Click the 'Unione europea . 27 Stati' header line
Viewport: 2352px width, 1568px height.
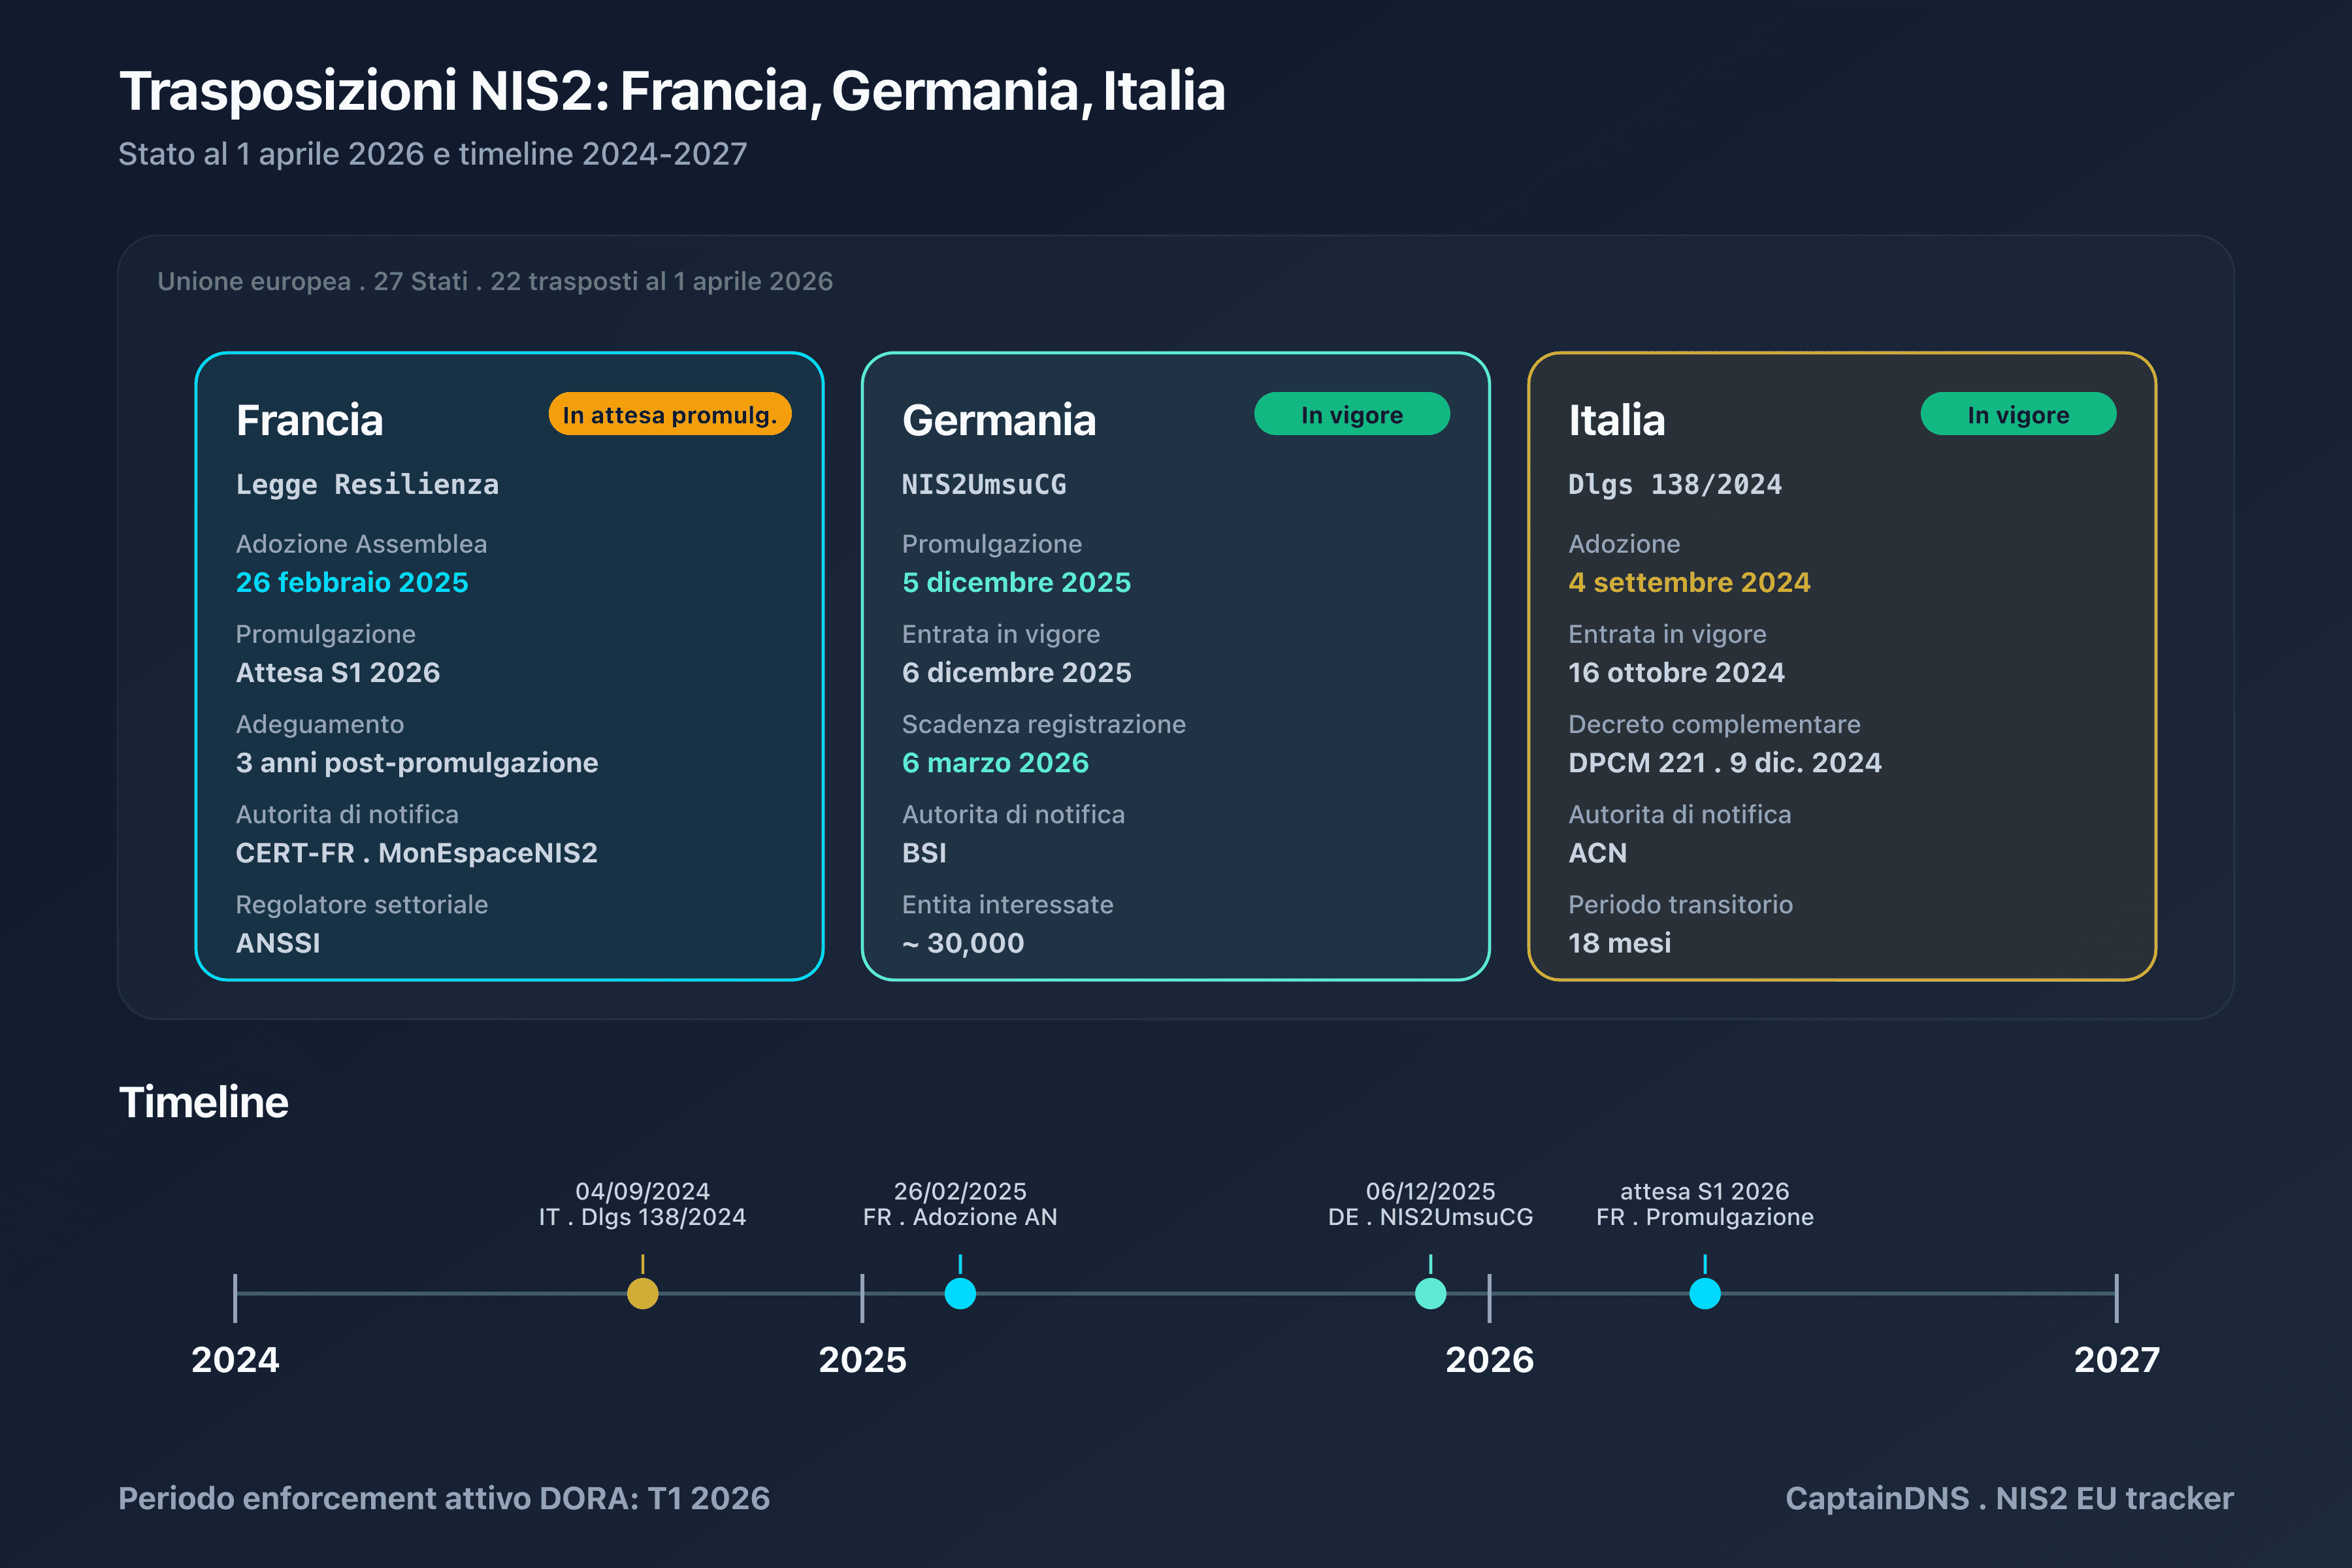(x=495, y=281)
